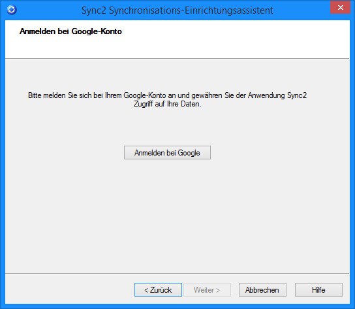
Task: Go back with the '< Zurück' button
Action: pyautogui.click(x=158, y=290)
